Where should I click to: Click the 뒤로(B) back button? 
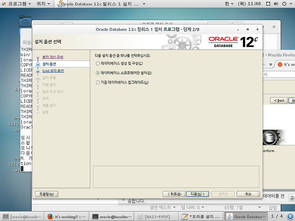tap(174, 194)
